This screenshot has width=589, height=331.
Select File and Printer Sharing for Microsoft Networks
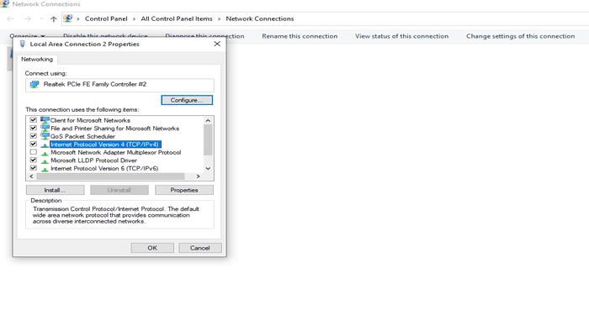coord(114,129)
